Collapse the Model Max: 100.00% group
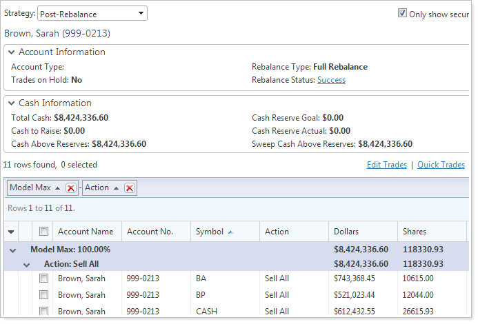Screen dimensions: 478x324 click(12, 250)
